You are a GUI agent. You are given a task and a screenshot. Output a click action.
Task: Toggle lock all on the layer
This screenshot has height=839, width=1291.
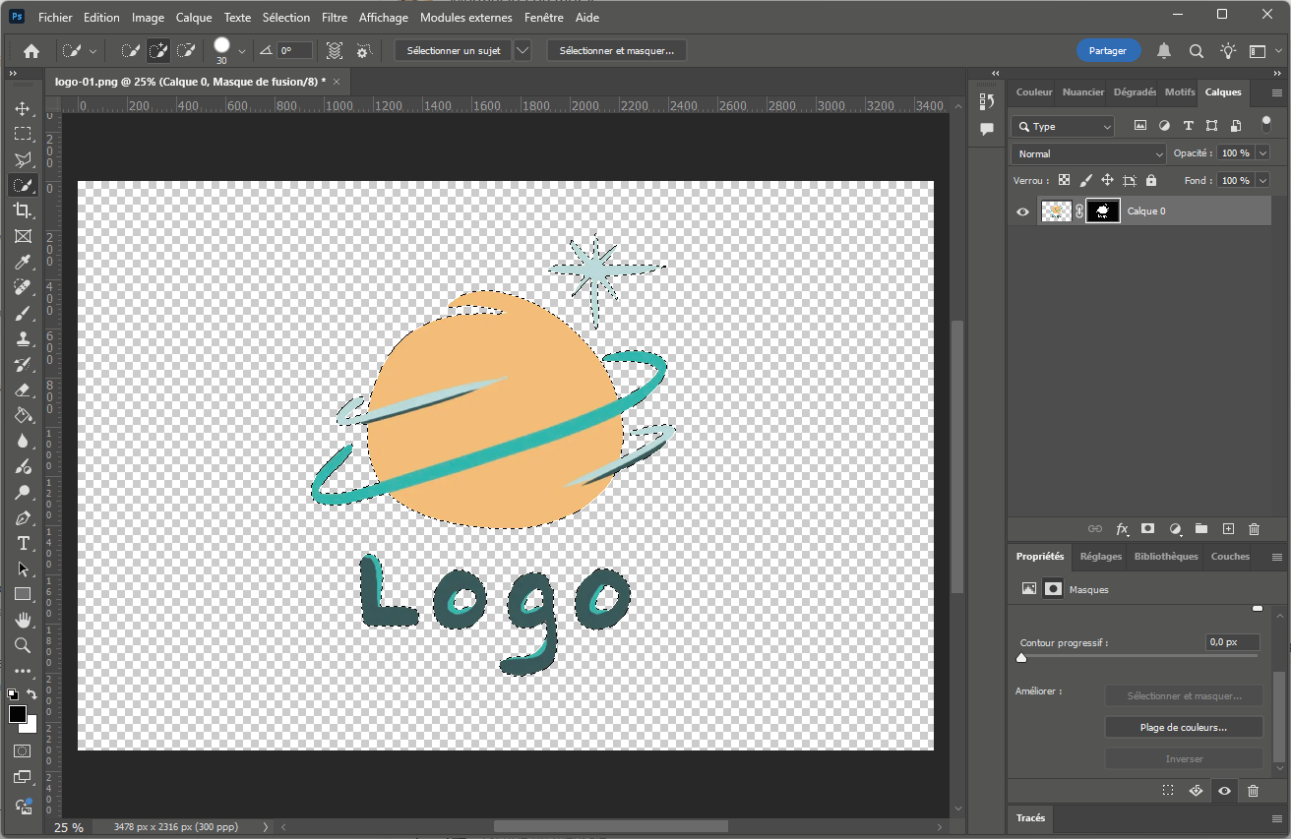click(x=1151, y=181)
